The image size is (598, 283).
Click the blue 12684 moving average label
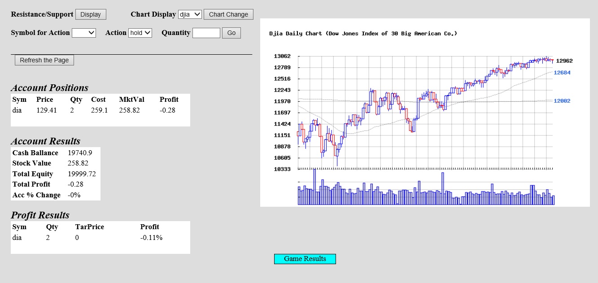pyautogui.click(x=562, y=73)
